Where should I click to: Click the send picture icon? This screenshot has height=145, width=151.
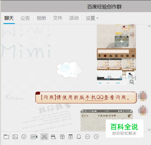(x=15, y=137)
